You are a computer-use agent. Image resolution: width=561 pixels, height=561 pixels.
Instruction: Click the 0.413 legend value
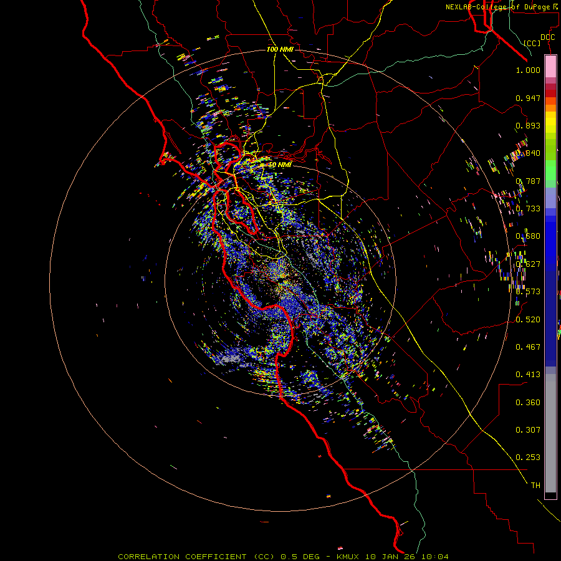point(528,375)
